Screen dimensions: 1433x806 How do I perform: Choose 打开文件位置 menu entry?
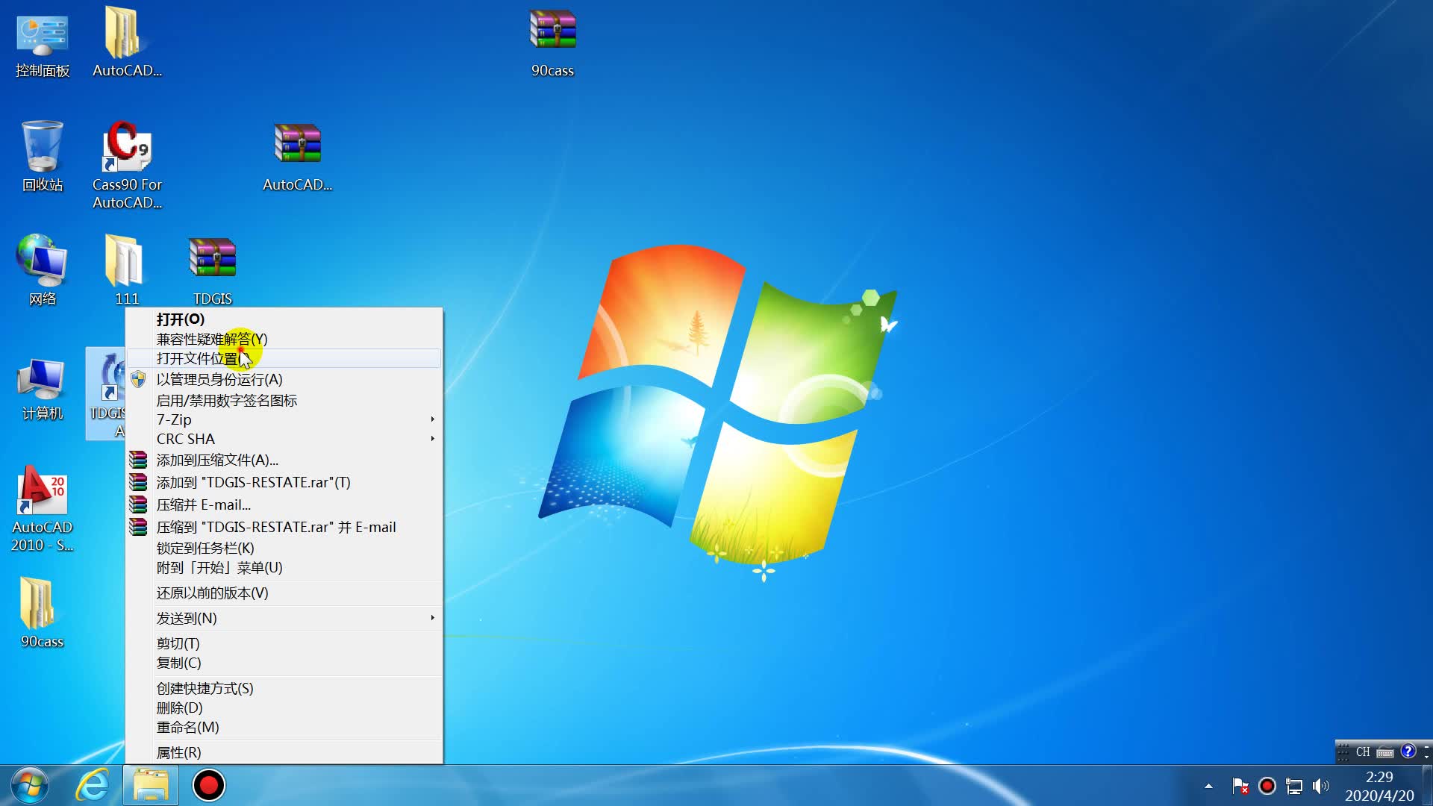(x=284, y=358)
